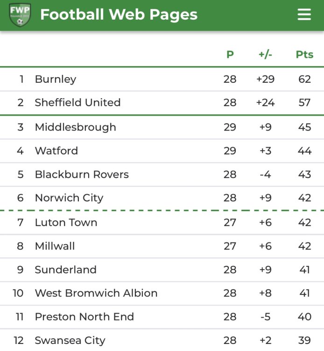Click Sheffield United's +24 goal difference
Image resolution: width=324 pixels, height=351 pixels.
click(265, 102)
